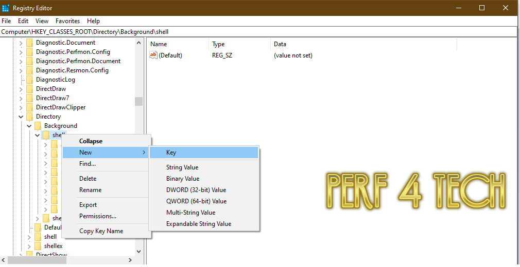Click the Diagnostic.Perfmon.Document folder icon

pyautogui.click(x=29, y=61)
